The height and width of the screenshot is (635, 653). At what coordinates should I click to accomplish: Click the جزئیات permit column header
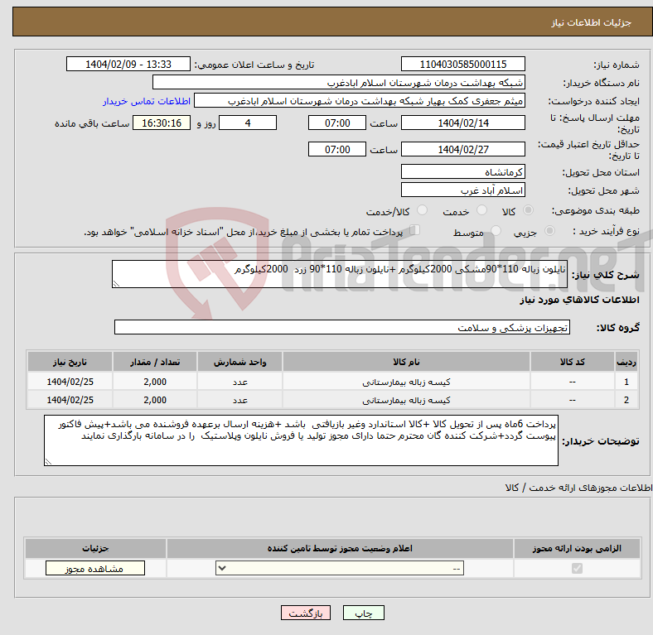[x=95, y=548]
